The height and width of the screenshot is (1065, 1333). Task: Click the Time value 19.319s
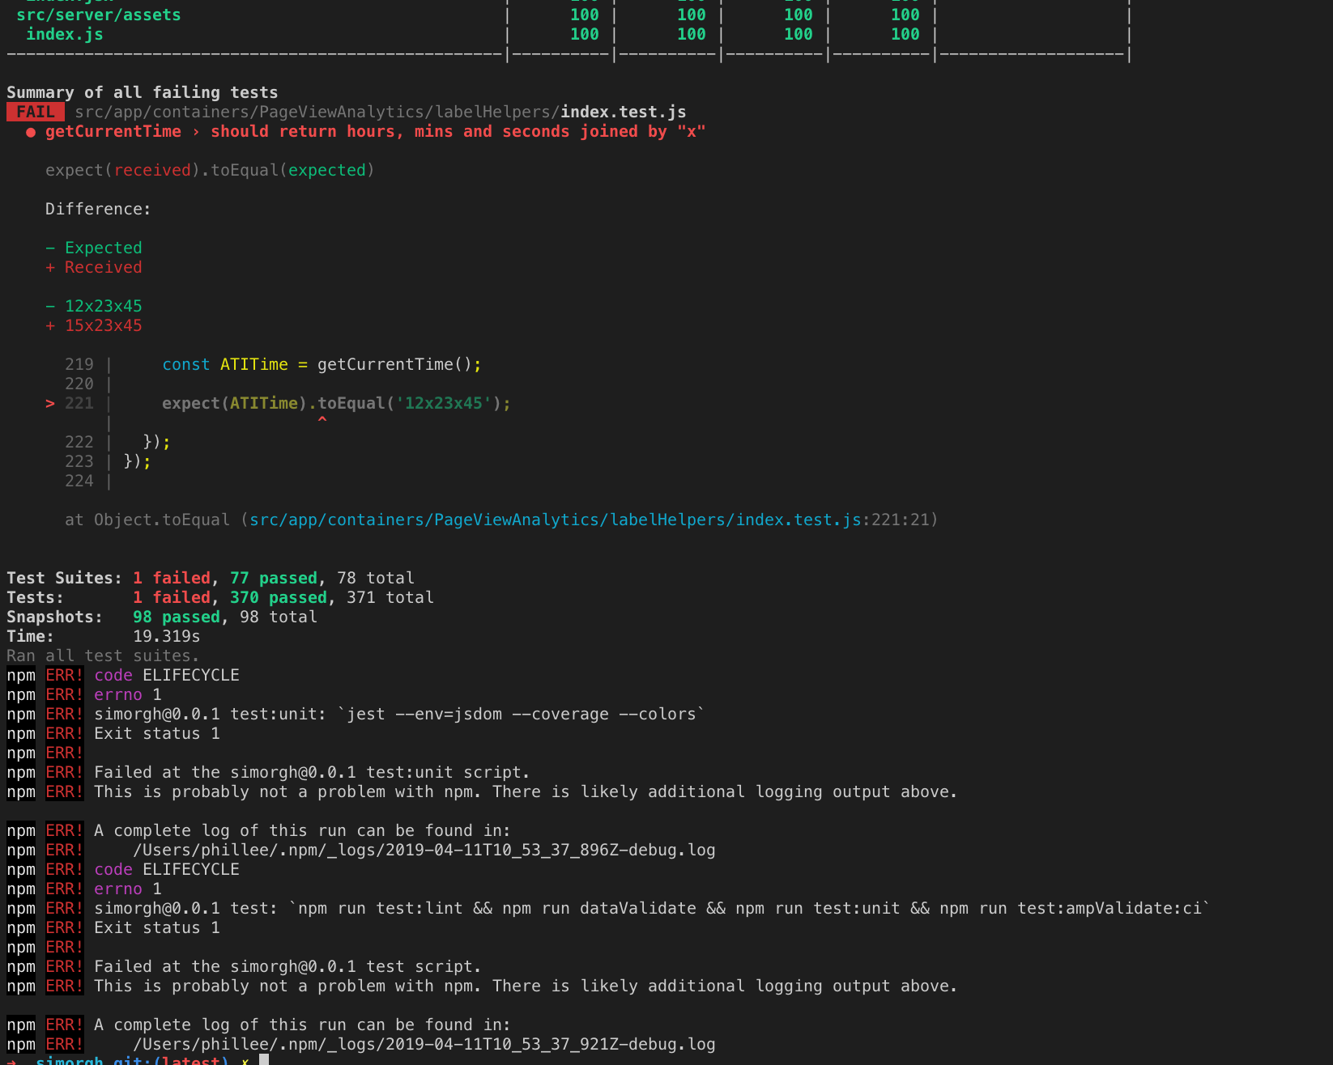pos(166,636)
